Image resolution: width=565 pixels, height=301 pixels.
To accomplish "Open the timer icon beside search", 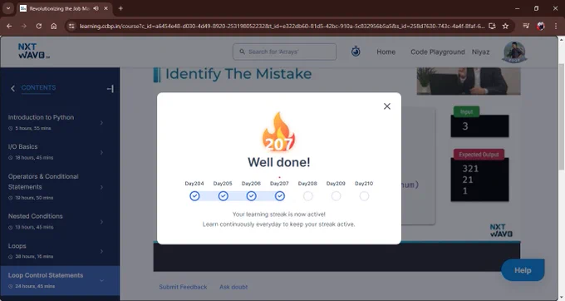I will (356, 52).
